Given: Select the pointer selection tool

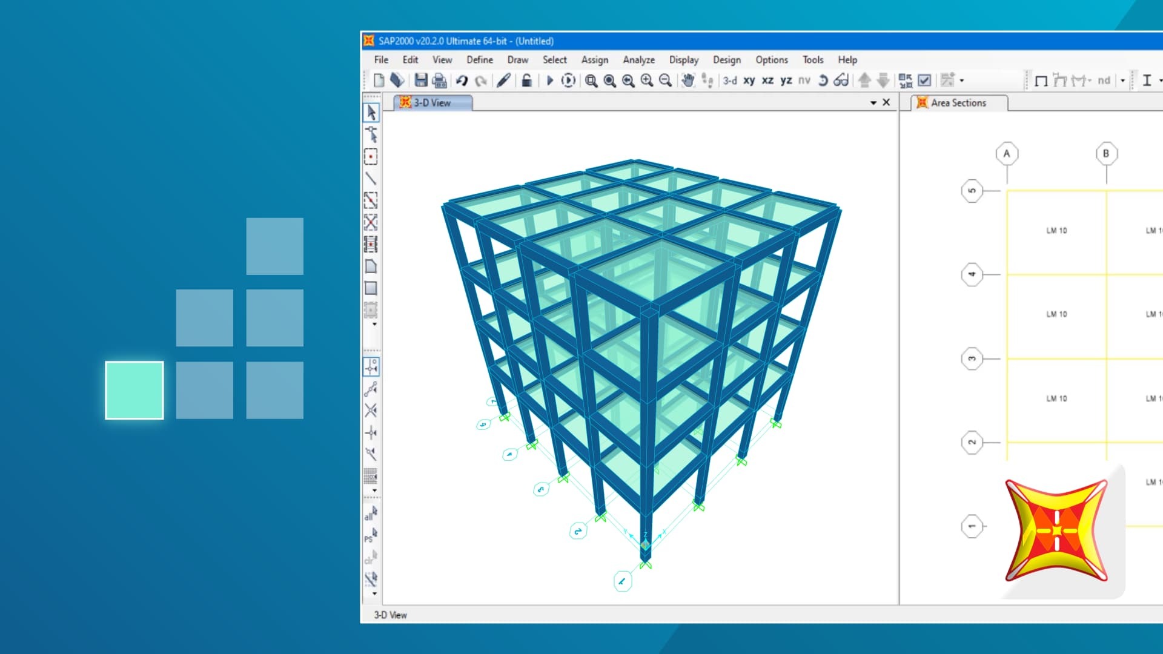Looking at the screenshot, I should click(x=371, y=113).
